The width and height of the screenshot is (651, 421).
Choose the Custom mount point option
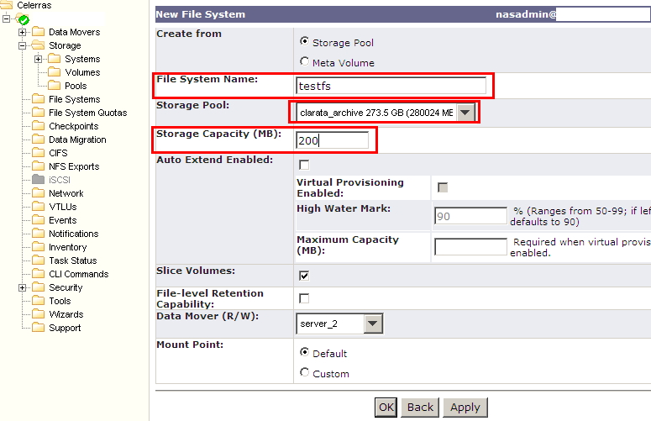point(304,373)
